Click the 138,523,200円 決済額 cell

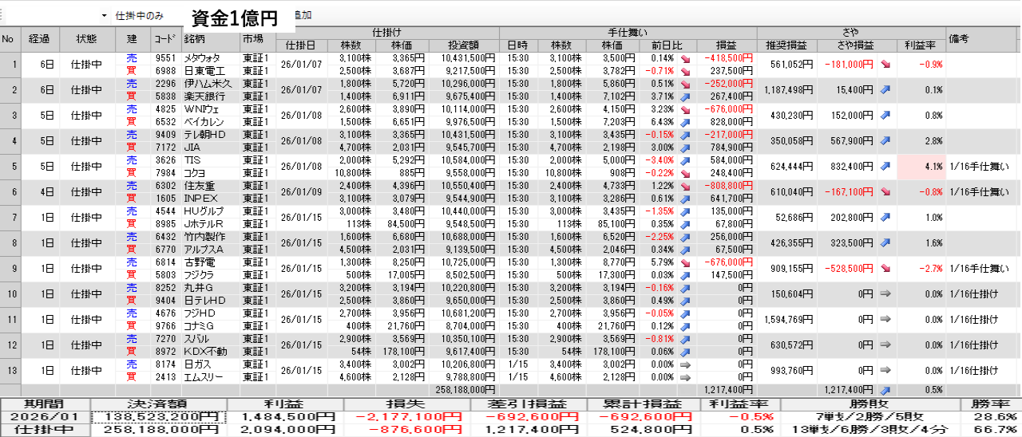159,417
